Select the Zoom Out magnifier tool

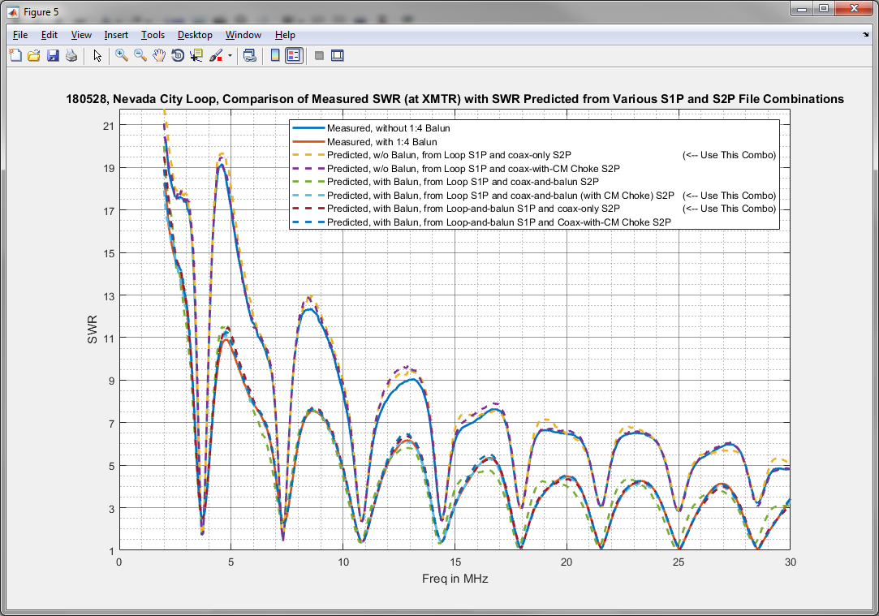140,55
